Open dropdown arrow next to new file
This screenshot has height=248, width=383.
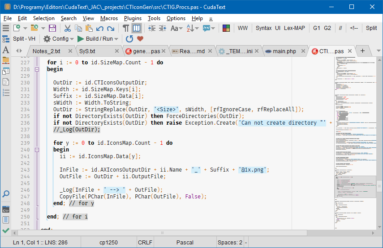[x=25, y=29]
